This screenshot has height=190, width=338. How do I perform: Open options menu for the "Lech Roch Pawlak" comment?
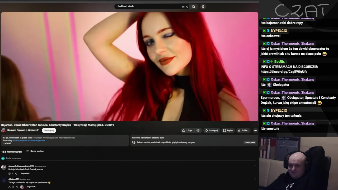pos(255,166)
